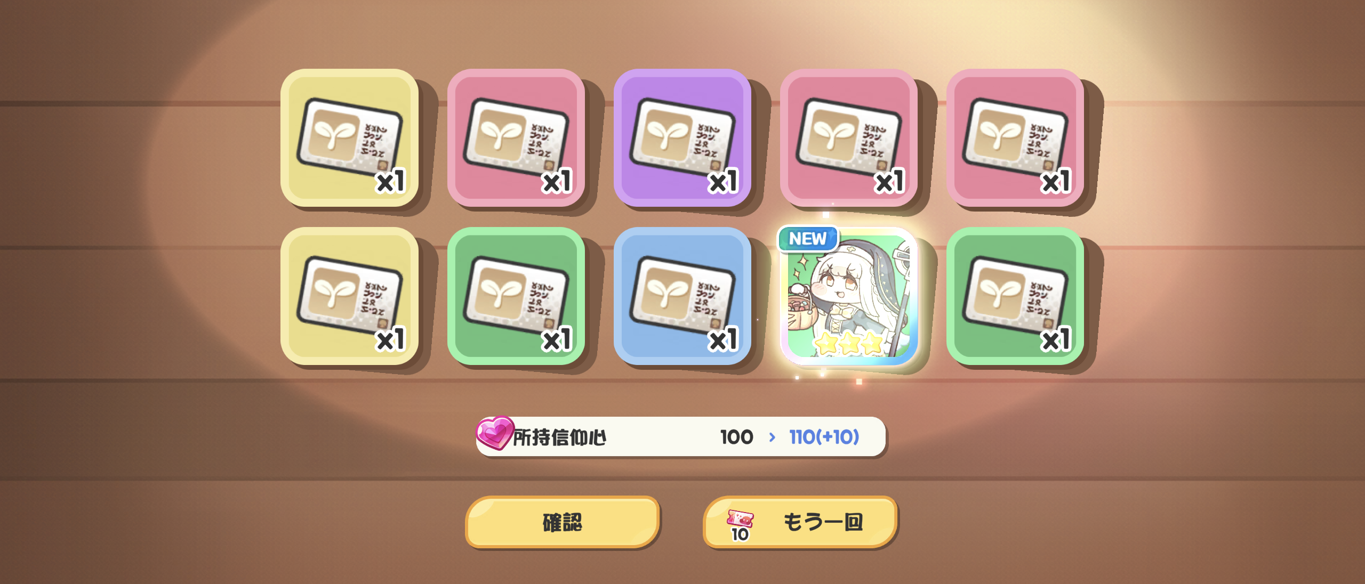
Task: Tap the purple ticket card
Action: coord(682,138)
